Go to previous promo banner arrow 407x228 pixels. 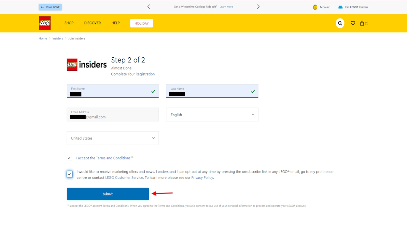coord(149,7)
